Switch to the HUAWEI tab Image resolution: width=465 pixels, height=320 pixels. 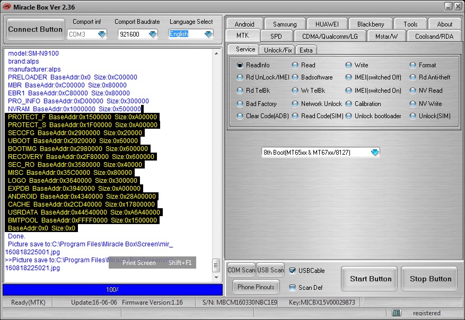[x=327, y=24]
